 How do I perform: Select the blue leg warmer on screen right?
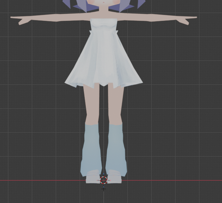point(116,149)
